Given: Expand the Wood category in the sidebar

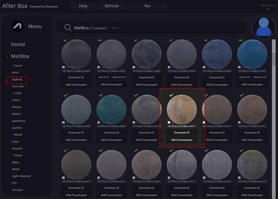Looking at the screenshot, I should [17, 134].
